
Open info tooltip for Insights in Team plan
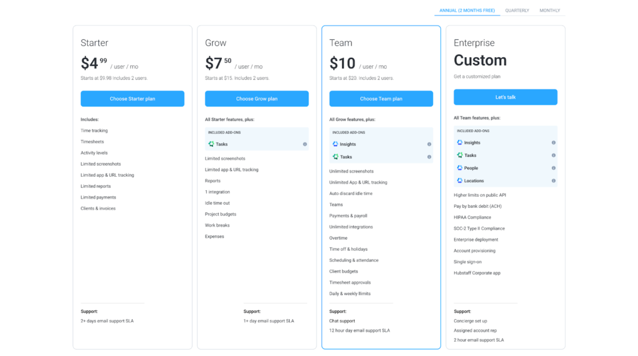coord(429,144)
